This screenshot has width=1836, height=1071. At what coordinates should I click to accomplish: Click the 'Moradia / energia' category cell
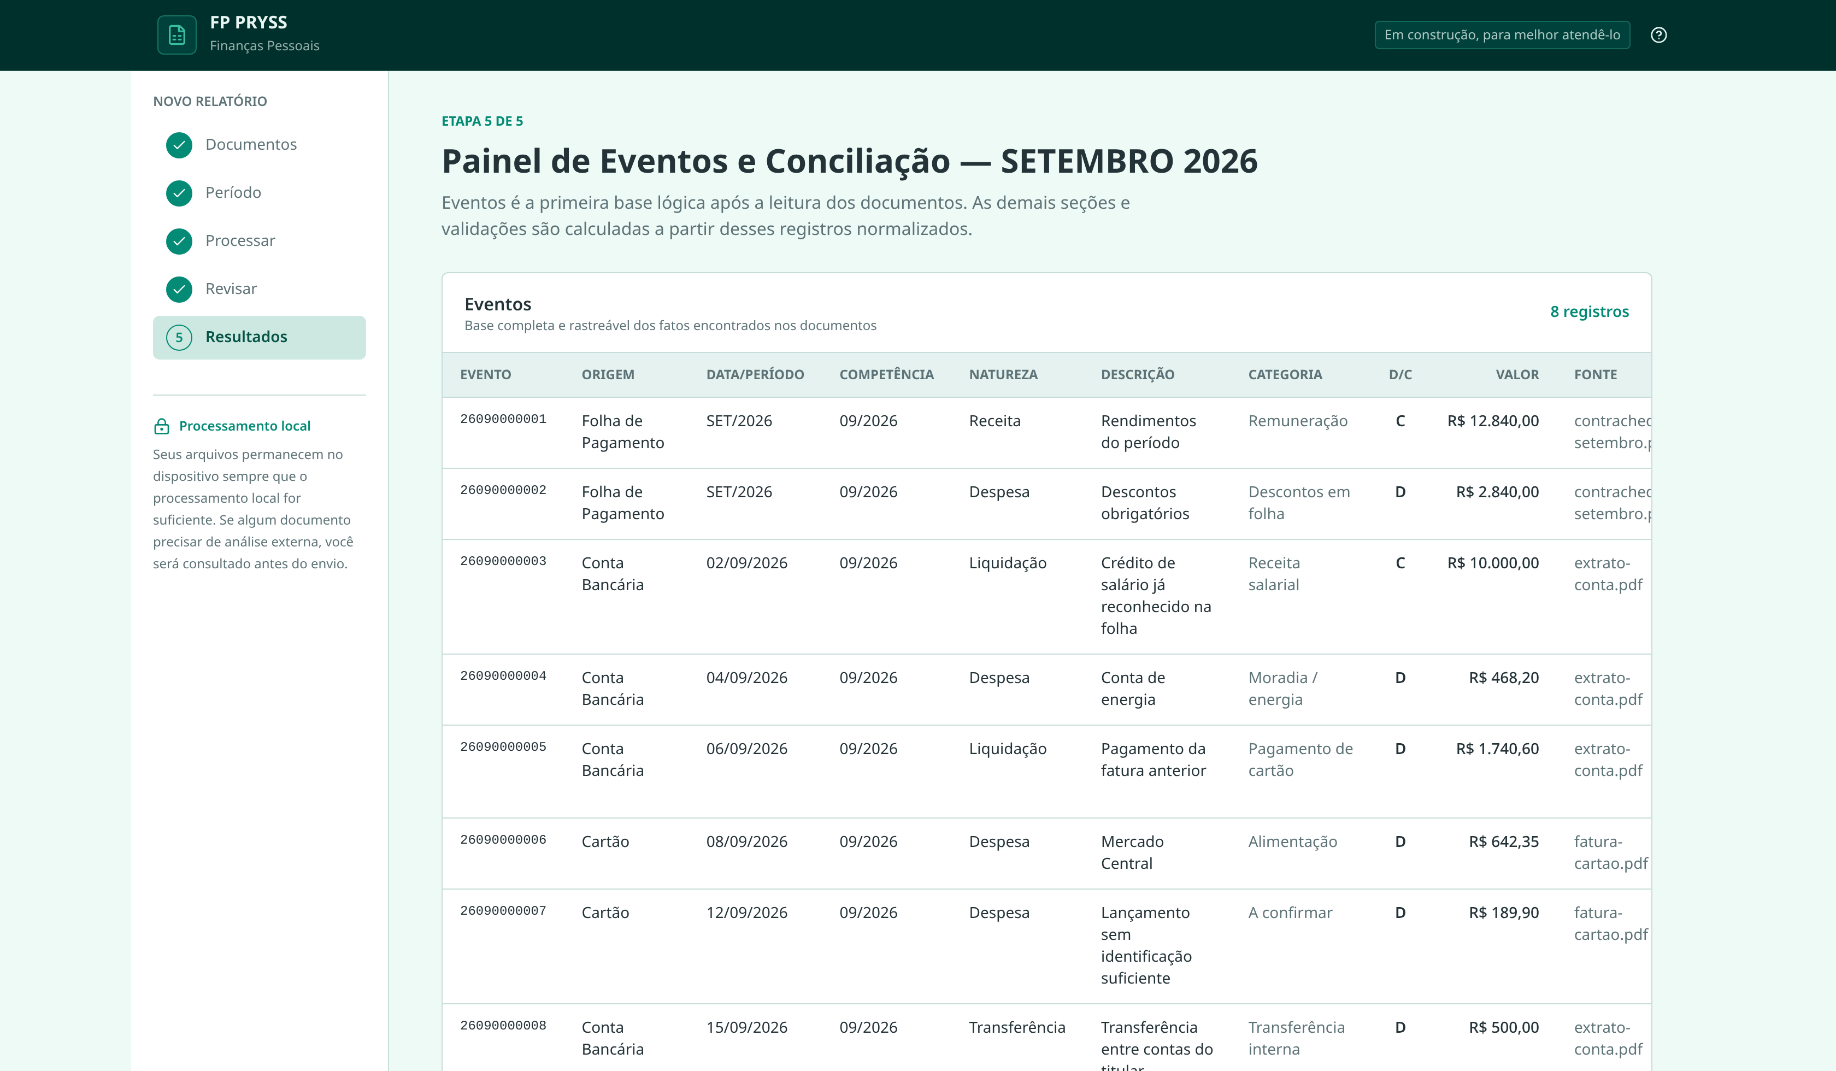pos(1282,688)
